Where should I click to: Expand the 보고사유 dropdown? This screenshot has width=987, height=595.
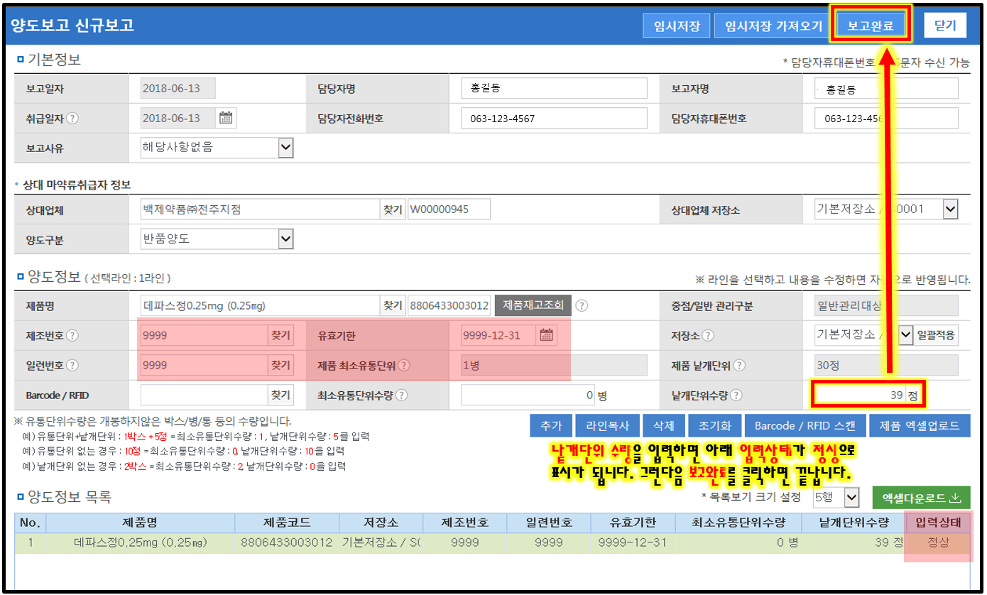285,148
